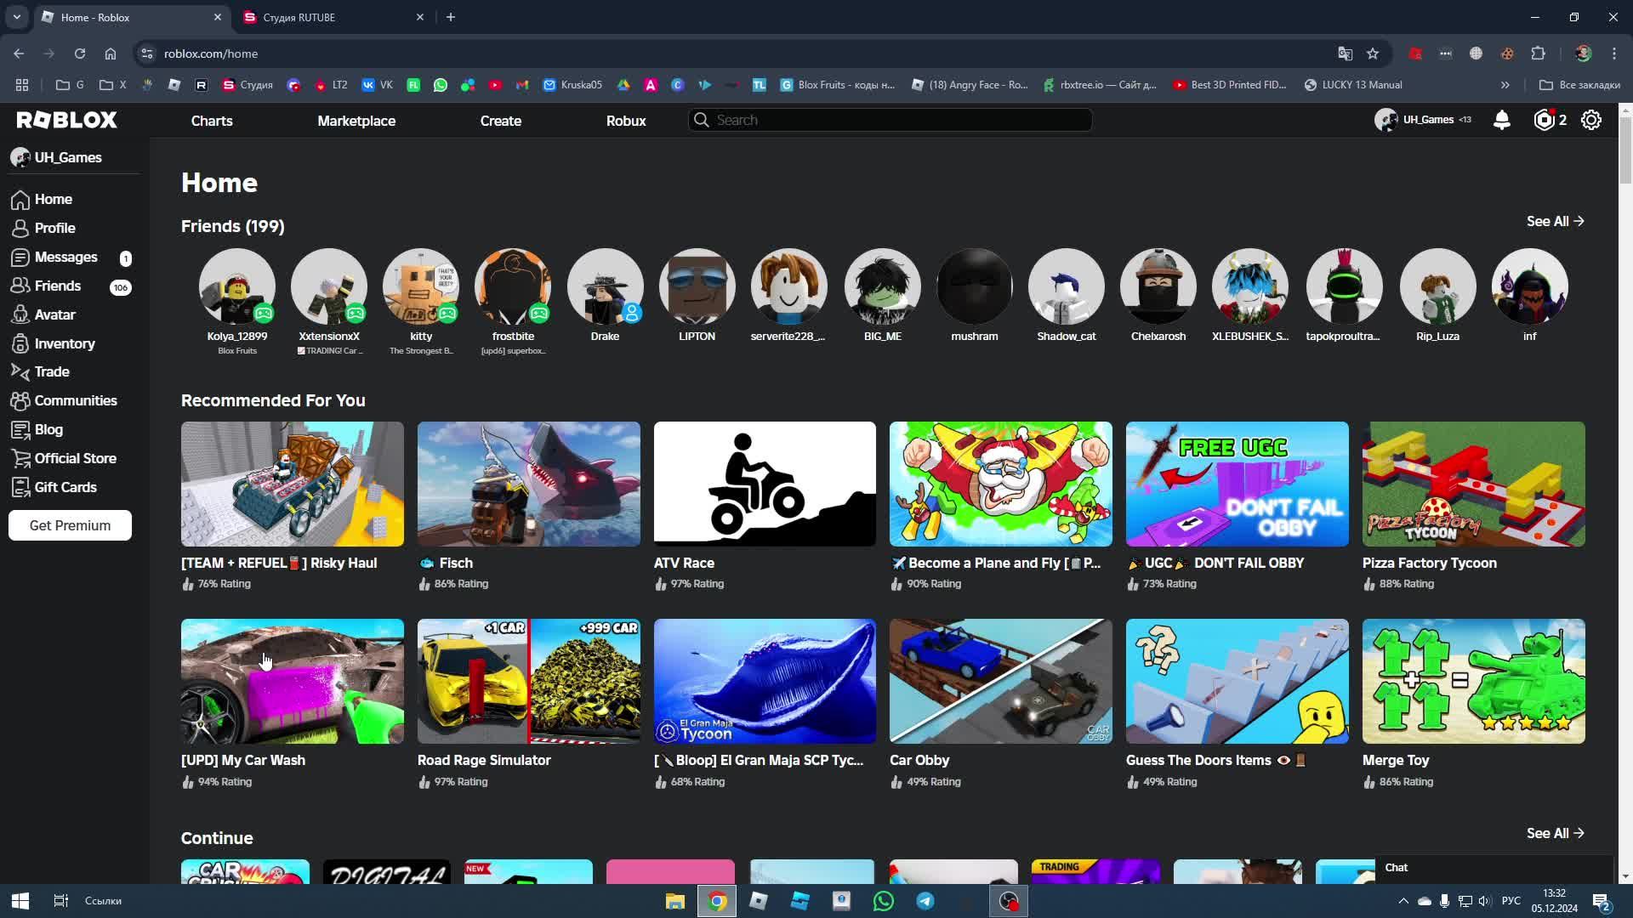1633x918 pixels.
Task: Click See All next to Continue
Action: (1555, 833)
